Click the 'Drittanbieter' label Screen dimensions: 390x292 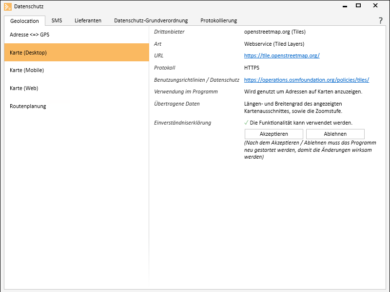pyautogui.click(x=169, y=32)
